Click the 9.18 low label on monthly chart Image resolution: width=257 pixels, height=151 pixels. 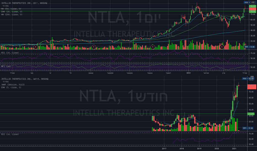pos(248,128)
